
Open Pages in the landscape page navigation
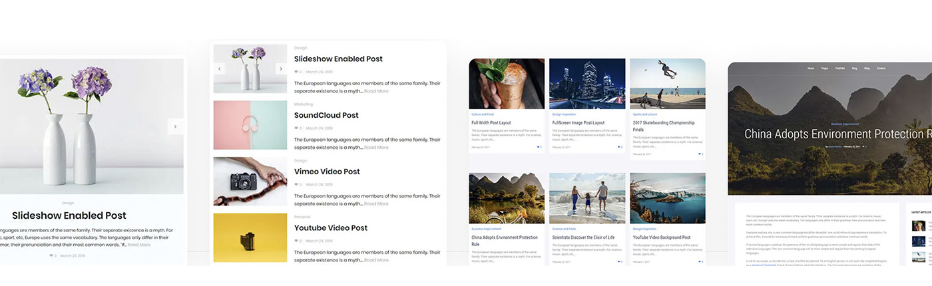click(825, 69)
